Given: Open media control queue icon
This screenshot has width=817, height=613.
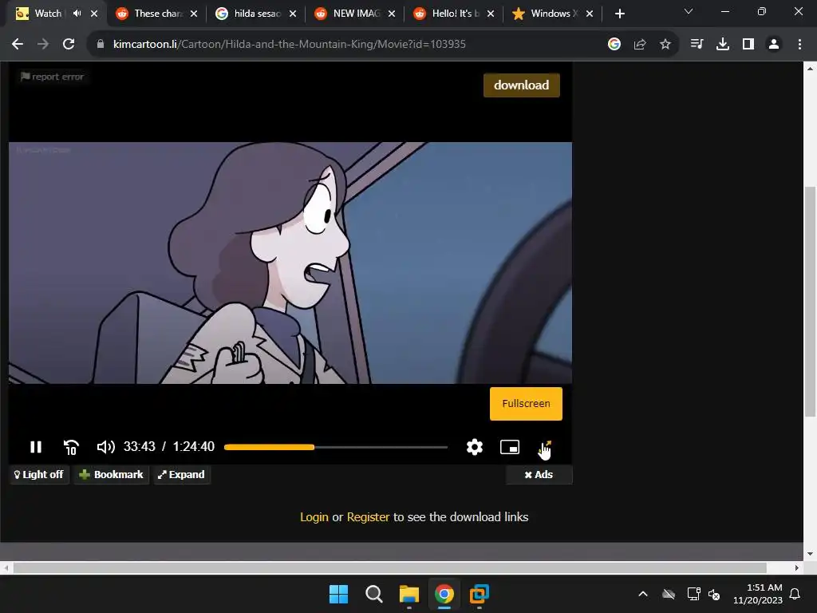Looking at the screenshot, I should click(697, 45).
